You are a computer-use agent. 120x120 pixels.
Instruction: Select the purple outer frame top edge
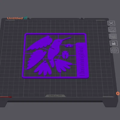pos(55,34)
